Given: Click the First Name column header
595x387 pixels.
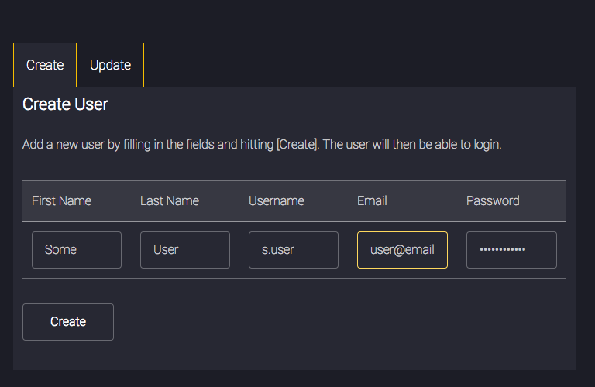Looking at the screenshot, I should pos(61,201).
